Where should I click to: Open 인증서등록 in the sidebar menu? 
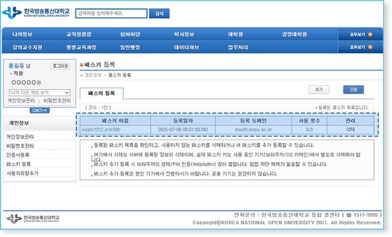click(18, 155)
